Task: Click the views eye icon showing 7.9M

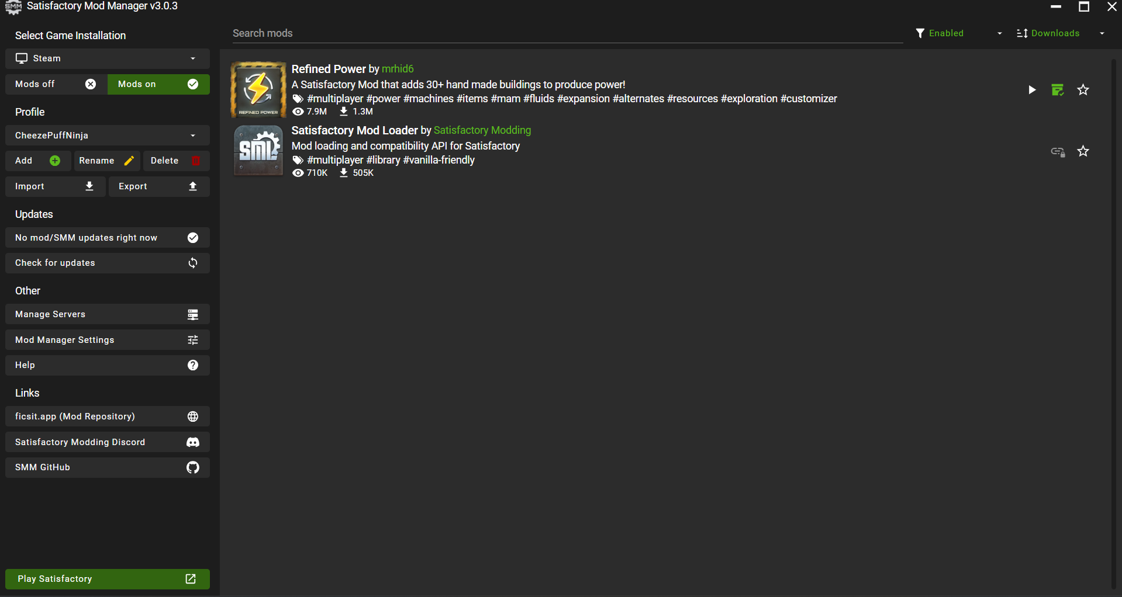Action: point(298,112)
